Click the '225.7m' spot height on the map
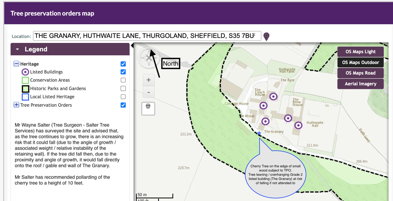The width and height of the screenshot is (393, 201). 184,168
